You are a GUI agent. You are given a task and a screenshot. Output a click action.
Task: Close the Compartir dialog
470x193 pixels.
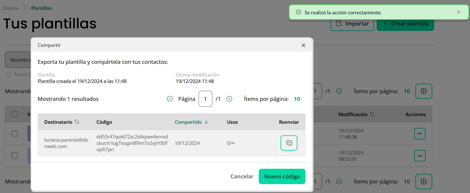coord(303,45)
